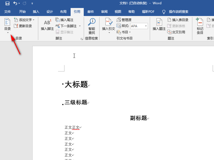The width and height of the screenshot is (214, 160).
Task: Click the 大标题 heading in document
Action: point(76,85)
